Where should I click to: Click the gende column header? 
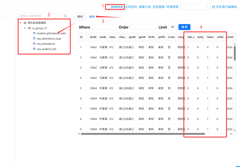142,37
